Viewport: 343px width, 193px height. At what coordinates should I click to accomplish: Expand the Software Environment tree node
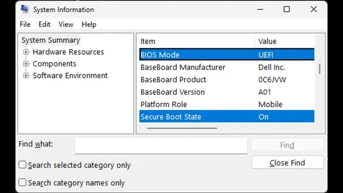tap(26, 76)
